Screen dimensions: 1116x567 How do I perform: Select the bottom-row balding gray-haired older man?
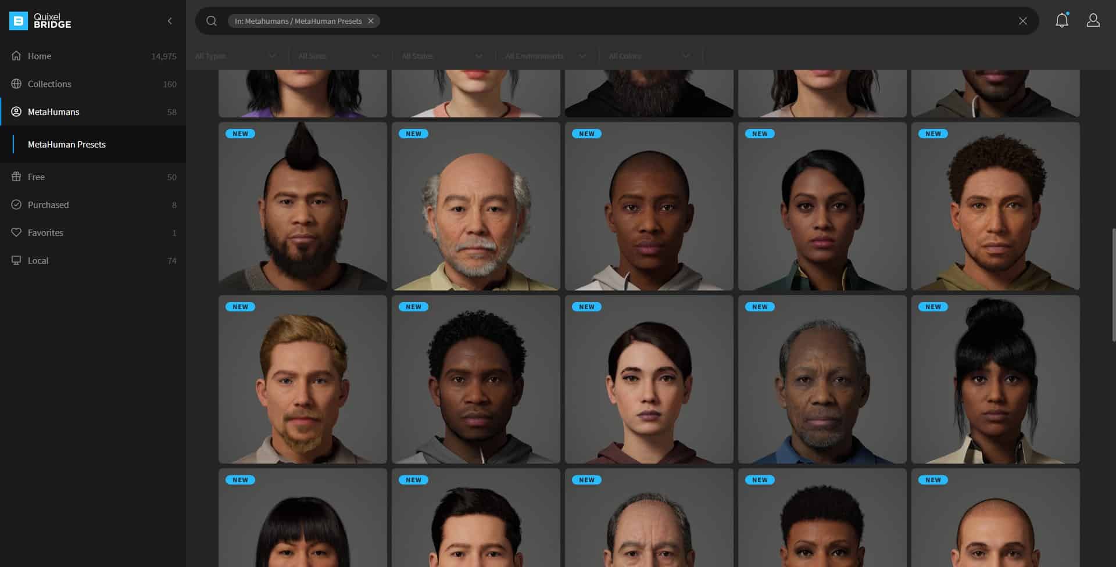[649, 518]
